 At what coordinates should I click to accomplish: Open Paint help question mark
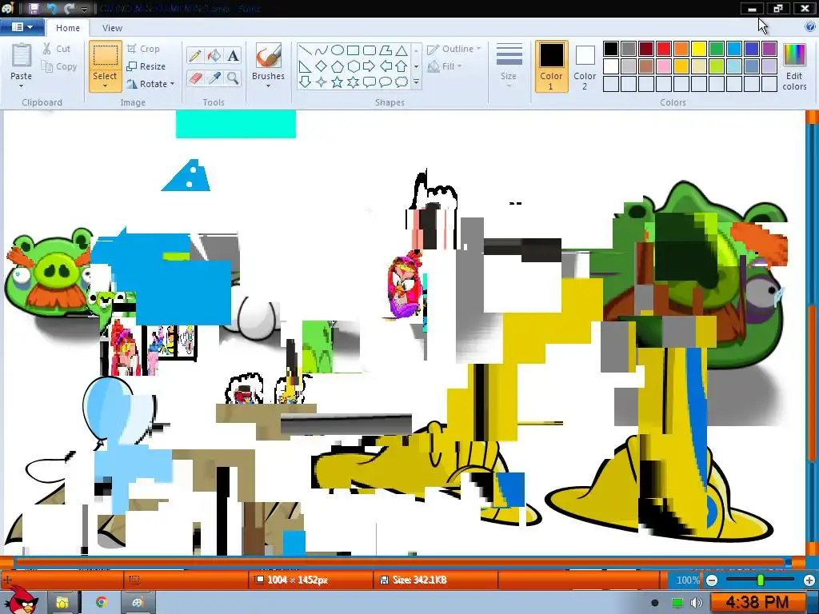coord(810,26)
